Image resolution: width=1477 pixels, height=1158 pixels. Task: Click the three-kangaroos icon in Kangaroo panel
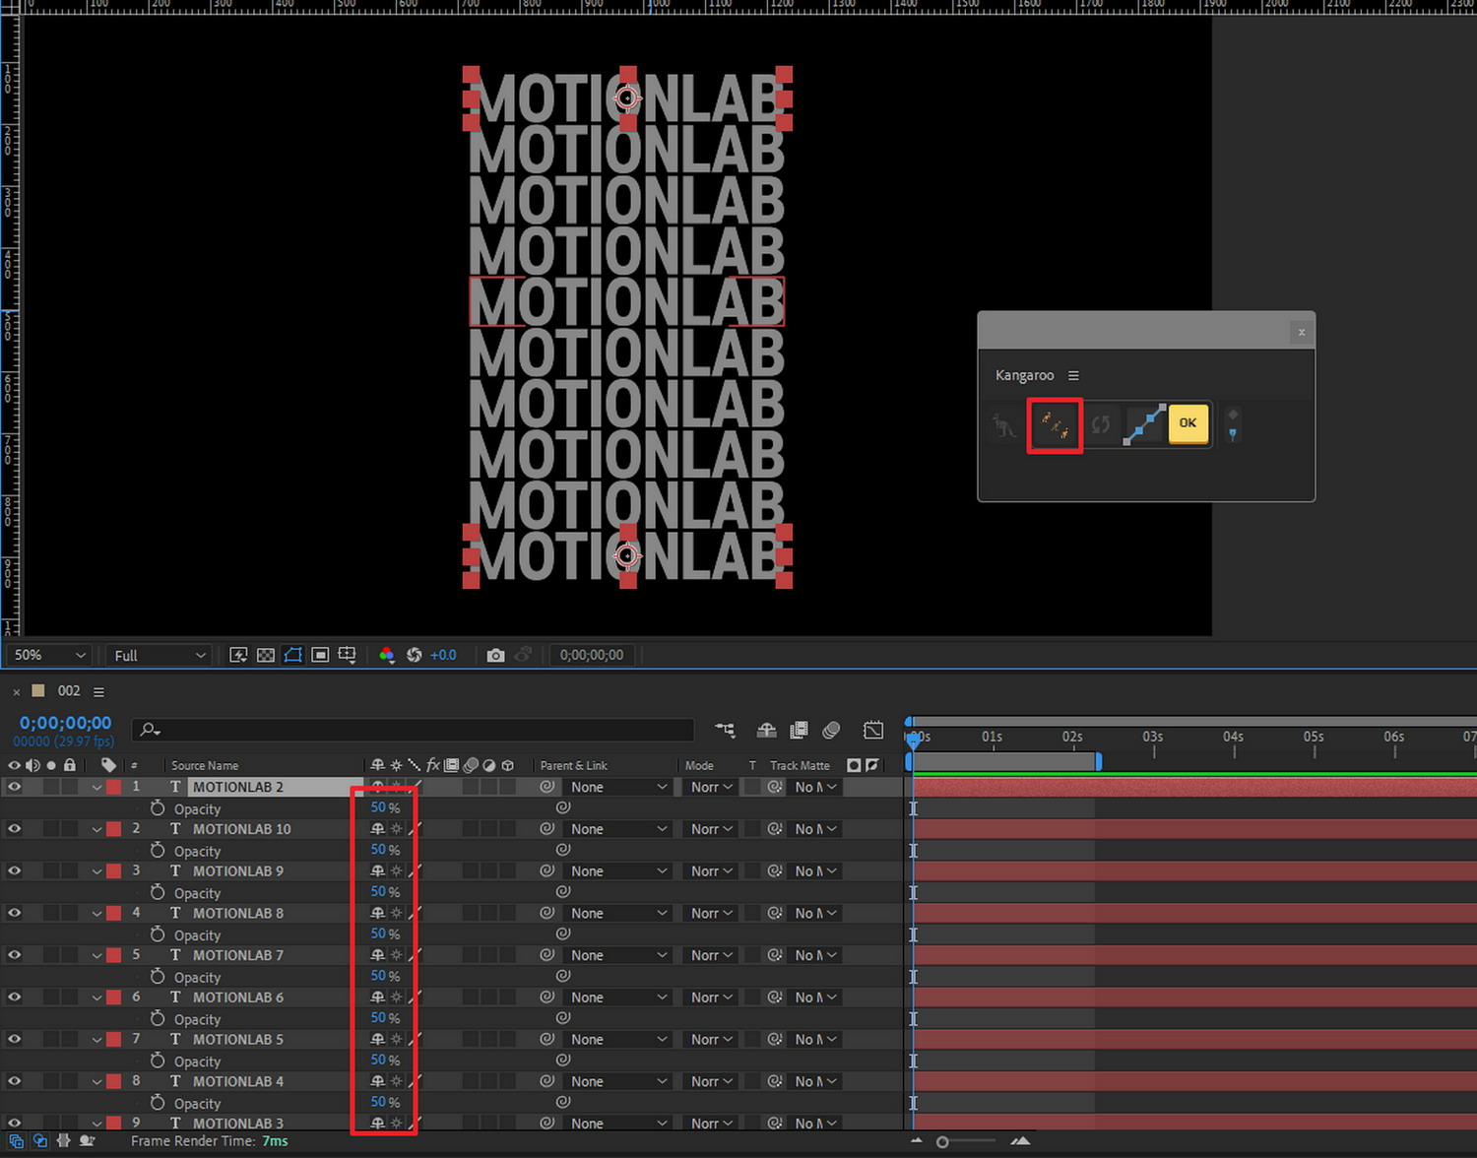click(1055, 425)
